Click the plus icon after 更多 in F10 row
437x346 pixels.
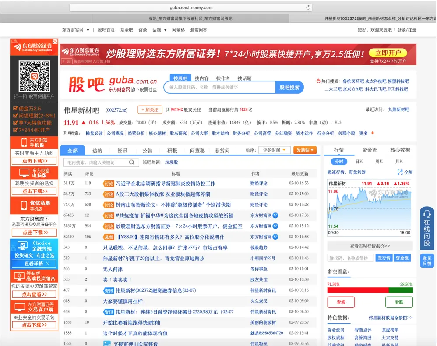tap(373, 133)
